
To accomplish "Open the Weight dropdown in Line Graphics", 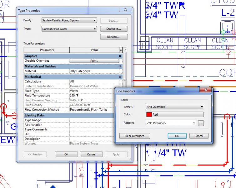I will click(x=175, y=107).
